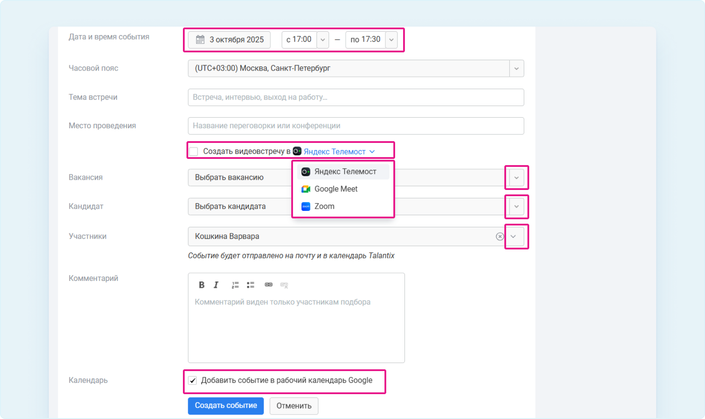Click the Тема встречи input field

[x=356, y=98]
